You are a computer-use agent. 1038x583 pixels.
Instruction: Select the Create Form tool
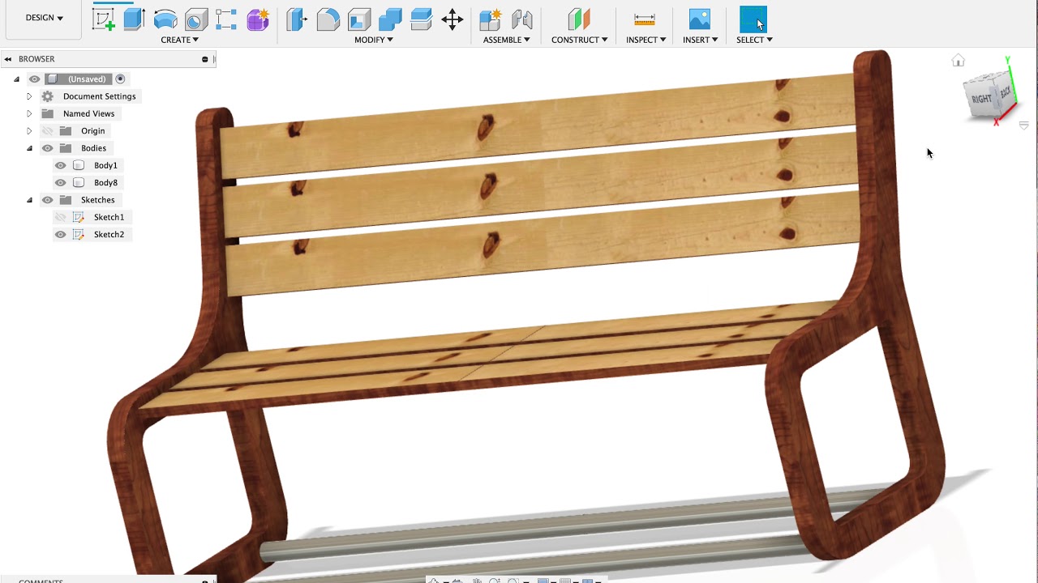pyautogui.click(x=258, y=19)
